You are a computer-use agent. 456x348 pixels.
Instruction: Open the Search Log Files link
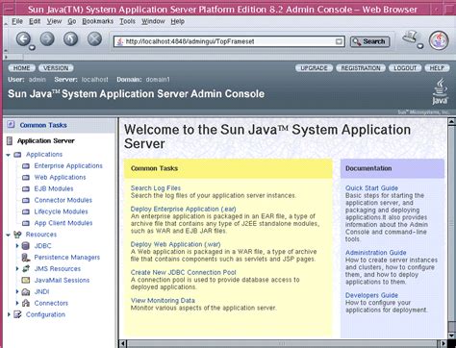(156, 188)
